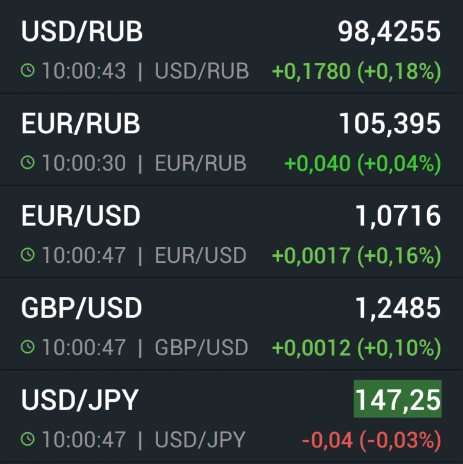
Task: Select the EUR/USD pair title
Action: pos(81,216)
